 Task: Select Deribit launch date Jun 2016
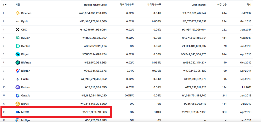pyautogui.click(x=246, y=46)
